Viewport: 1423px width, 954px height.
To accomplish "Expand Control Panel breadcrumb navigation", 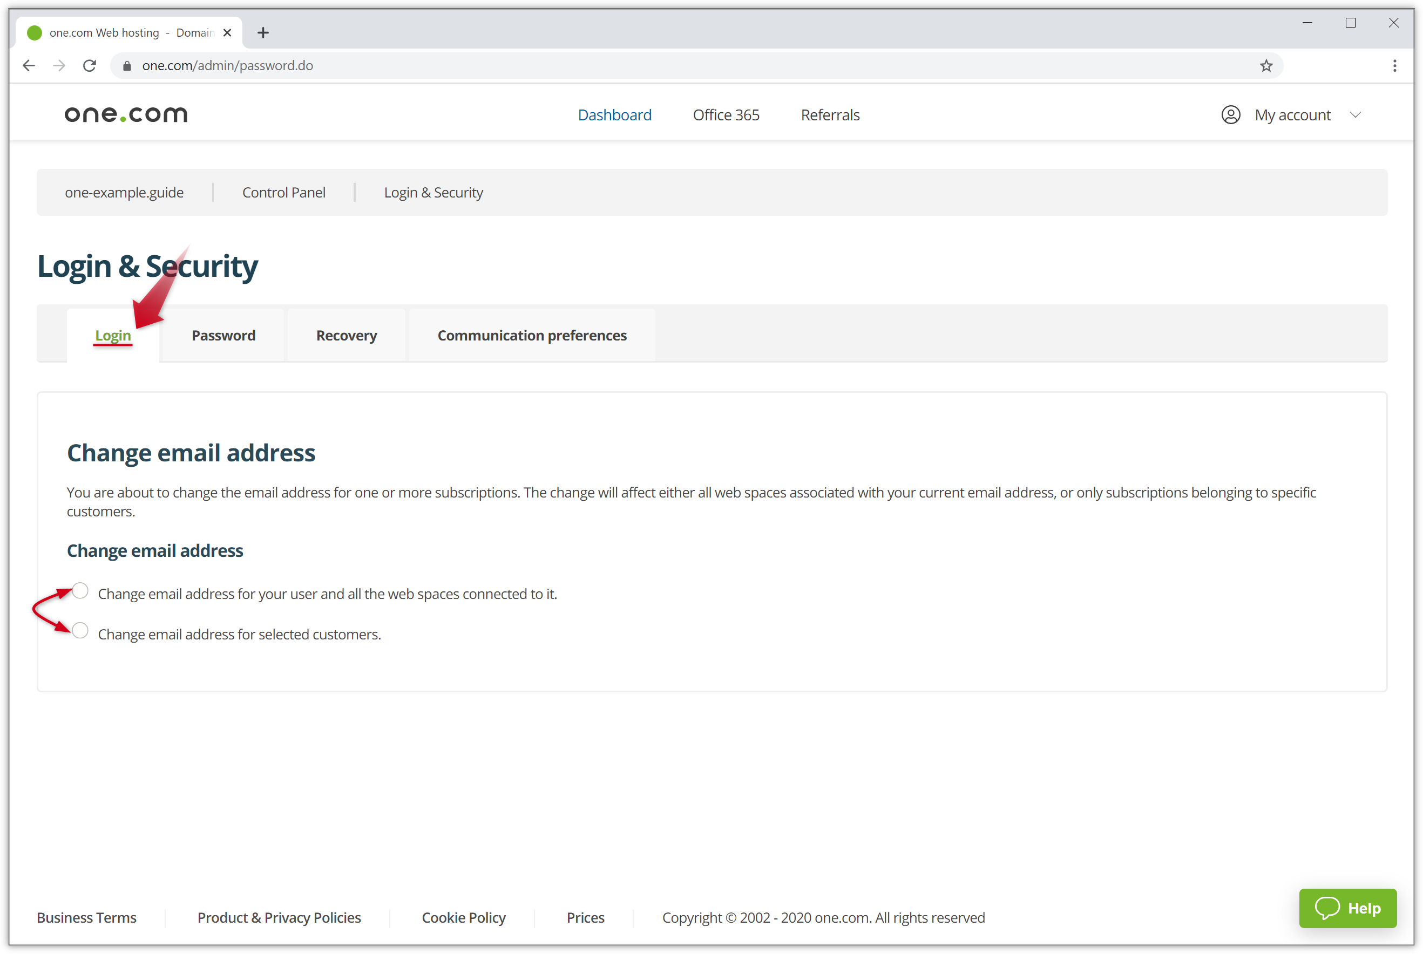I will [x=283, y=192].
